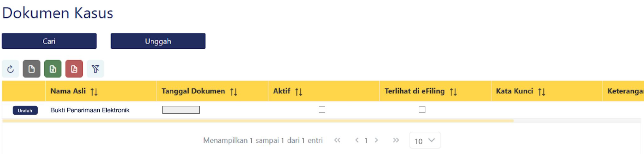Download document with the Unduh button
644x154 pixels.
(x=25, y=110)
